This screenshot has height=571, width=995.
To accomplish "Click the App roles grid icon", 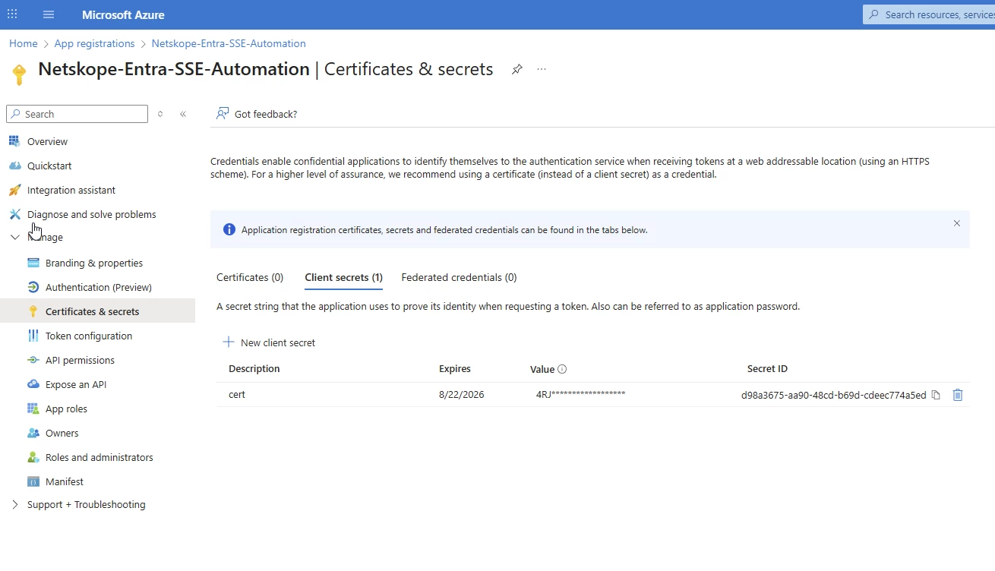I will (x=33, y=409).
